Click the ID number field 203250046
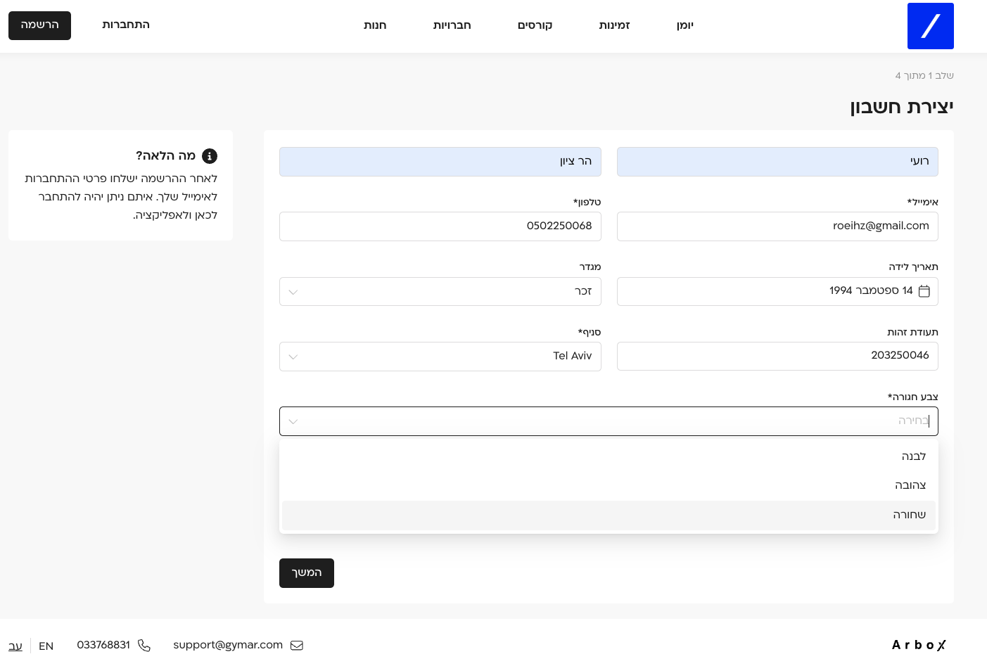The height and width of the screenshot is (666, 987). (777, 356)
